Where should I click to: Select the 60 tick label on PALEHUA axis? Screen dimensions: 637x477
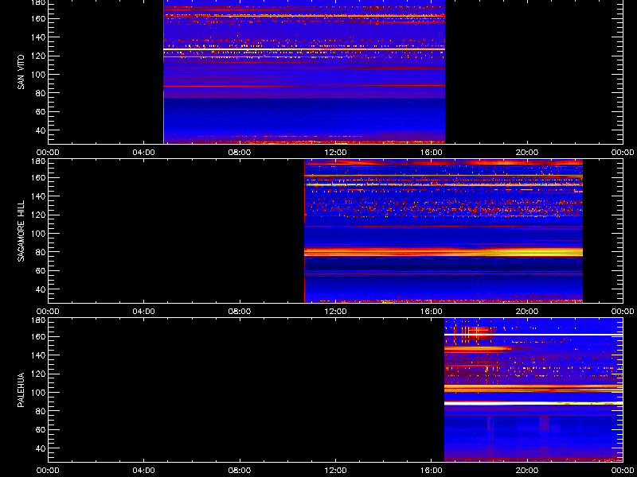(x=41, y=430)
